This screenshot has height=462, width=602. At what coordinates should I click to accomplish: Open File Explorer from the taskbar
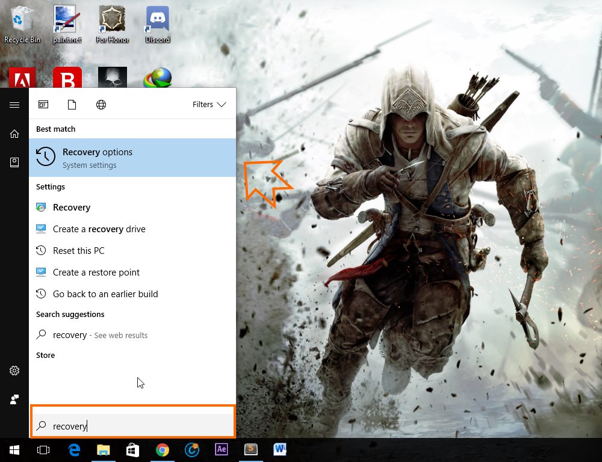[104, 450]
